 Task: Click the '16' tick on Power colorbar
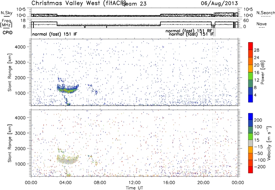pyautogui.click(x=256, y=73)
